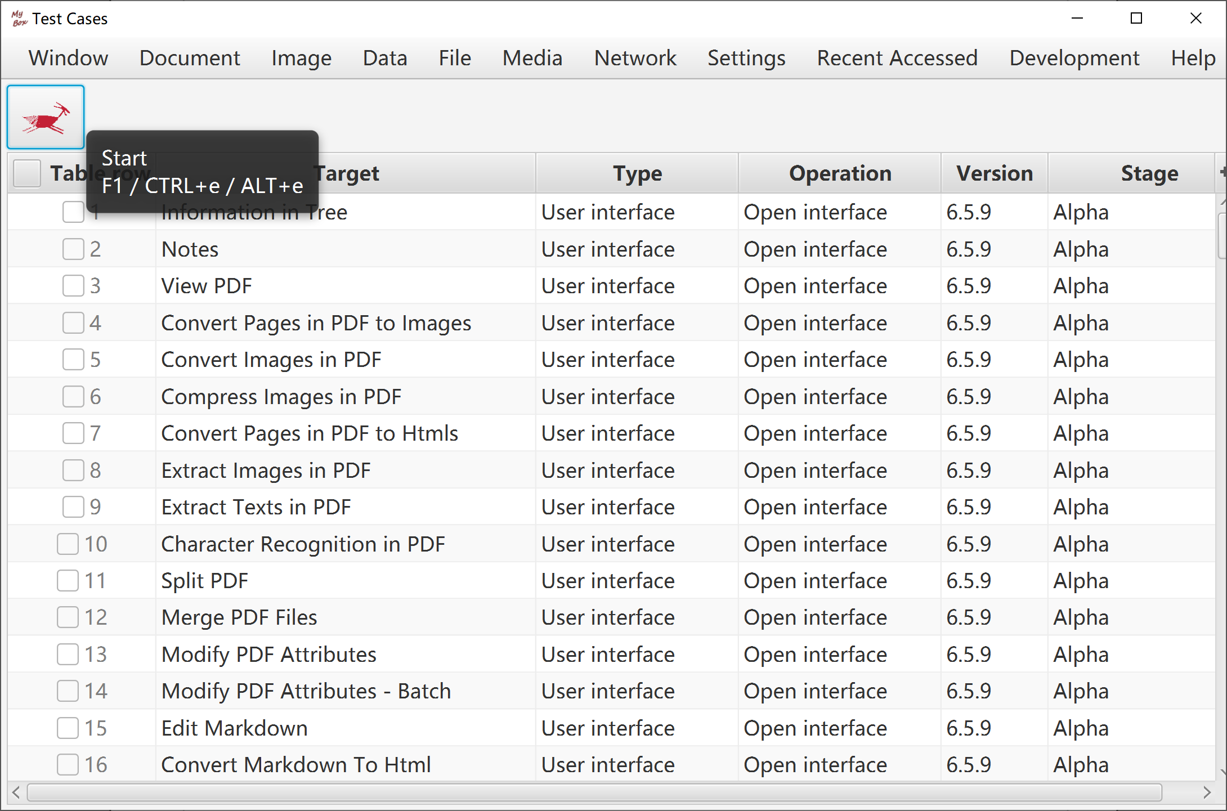Viewport: 1227px width, 811px height.
Task: Click the horizontal scrollbar right arrow
Action: (1207, 792)
